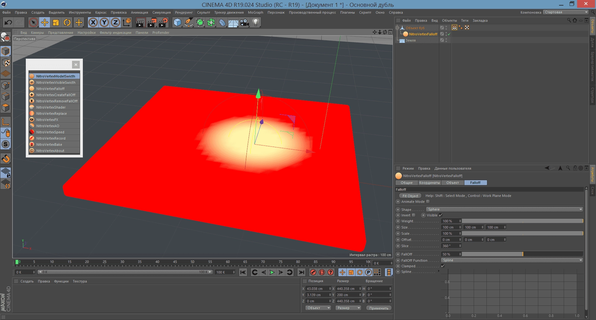
Task: Switch to the Координаты tab
Action: point(430,183)
